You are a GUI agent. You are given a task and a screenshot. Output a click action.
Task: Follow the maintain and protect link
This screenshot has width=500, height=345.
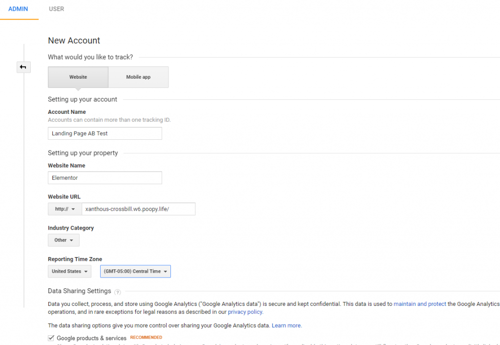[x=420, y=304]
